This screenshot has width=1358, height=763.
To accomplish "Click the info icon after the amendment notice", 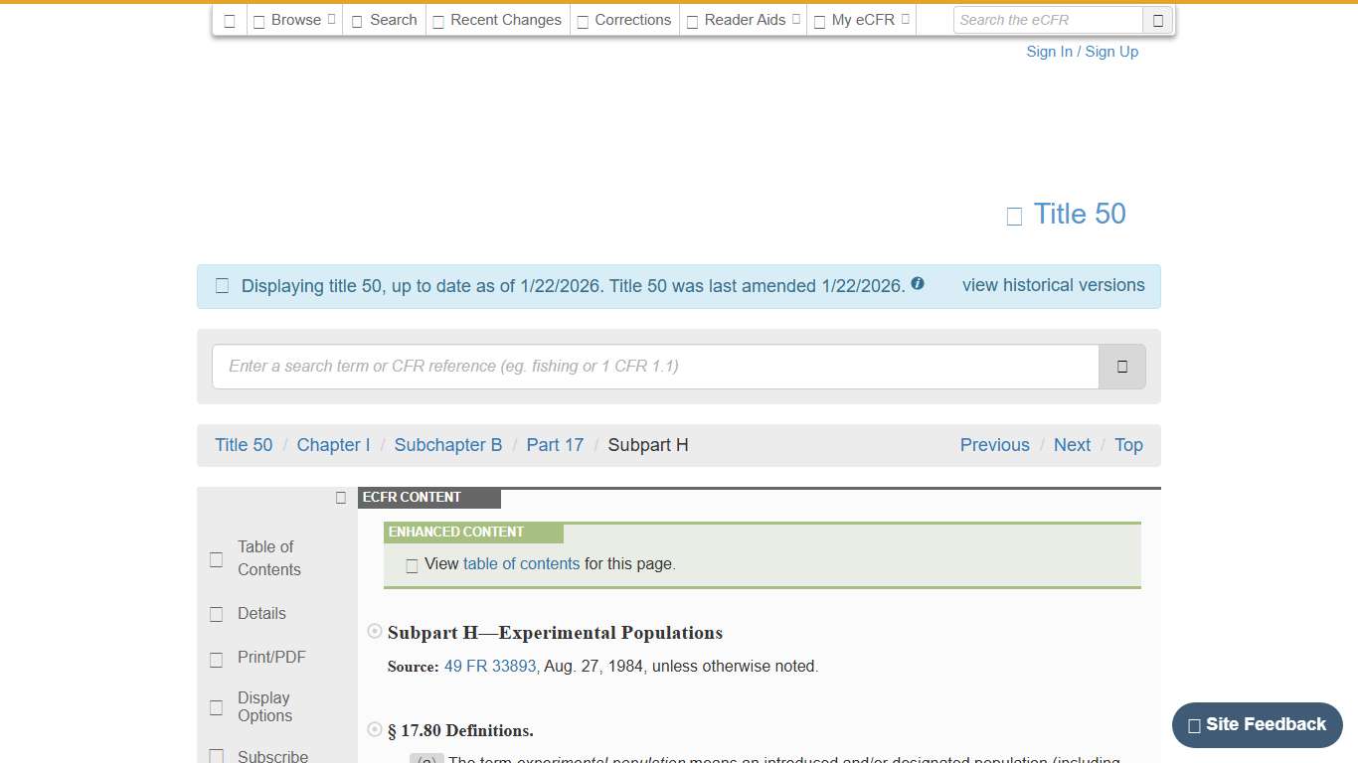I will [917, 283].
